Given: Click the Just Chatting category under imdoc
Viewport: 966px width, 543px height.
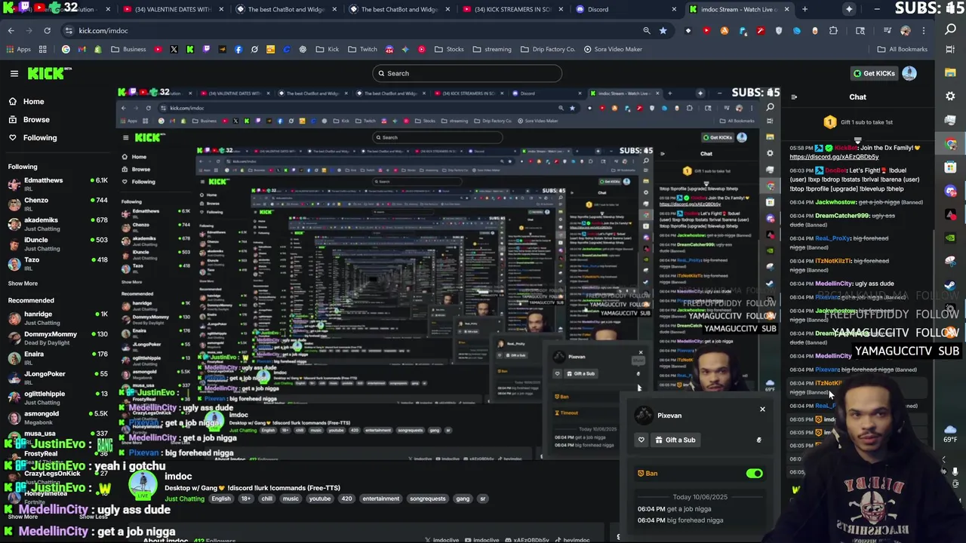Looking at the screenshot, I should 185,499.
